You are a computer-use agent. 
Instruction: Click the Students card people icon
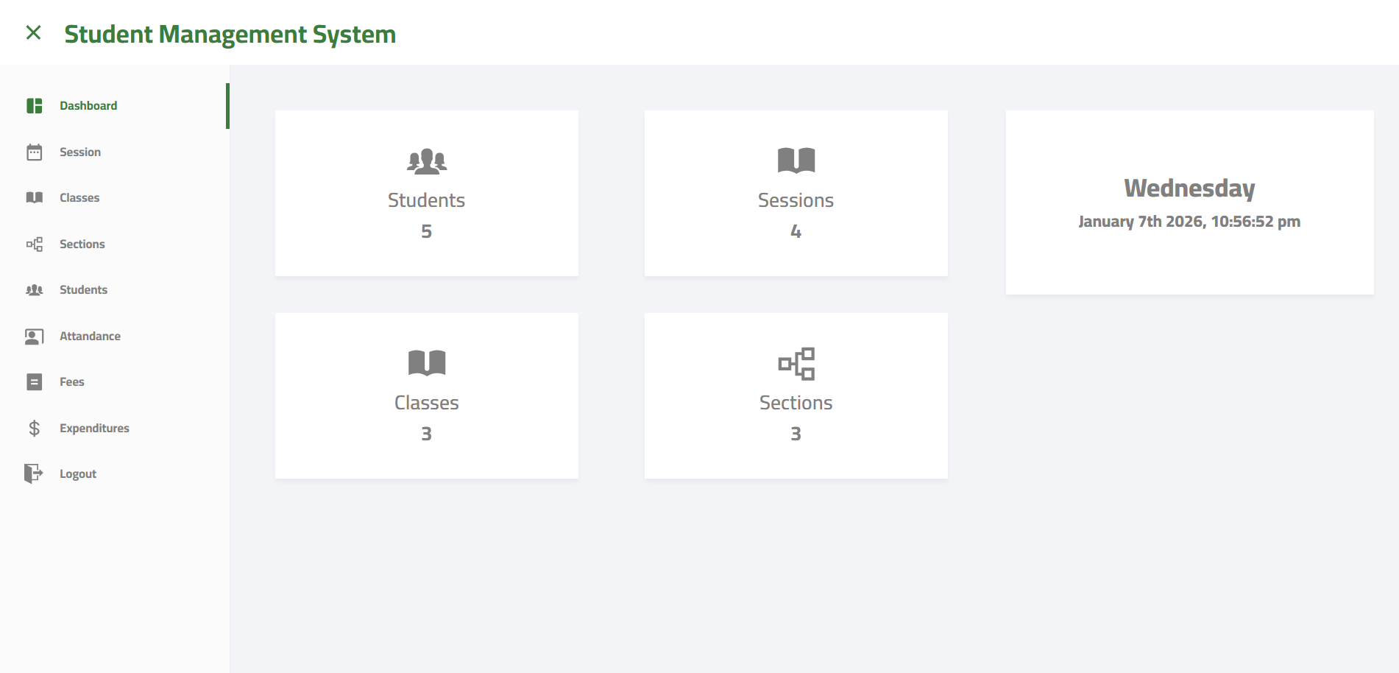pyautogui.click(x=427, y=161)
